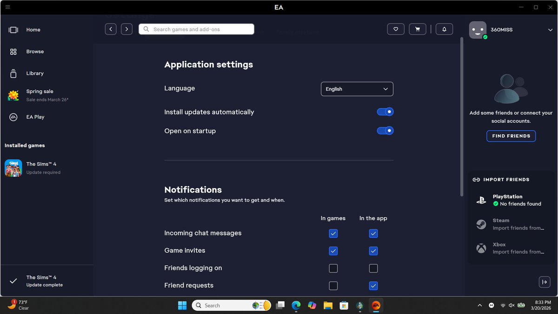Click the Library stack icon
The width and height of the screenshot is (558, 314).
[13, 73]
